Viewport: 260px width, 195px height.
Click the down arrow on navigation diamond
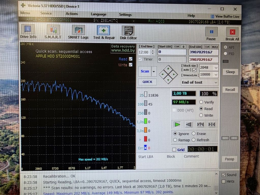[x=168, y=80]
